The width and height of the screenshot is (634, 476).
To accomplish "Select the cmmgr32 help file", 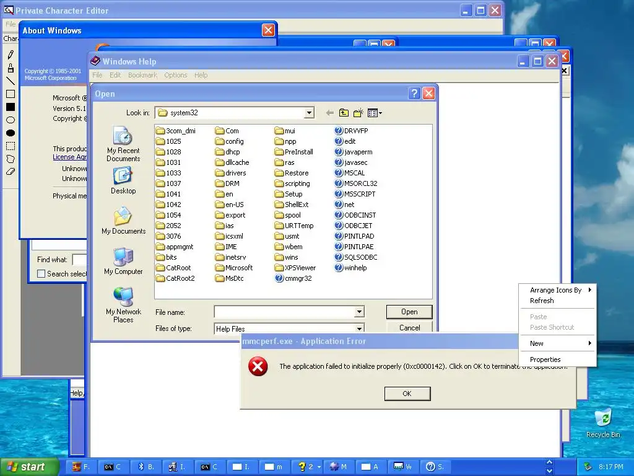I will (293, 278).
